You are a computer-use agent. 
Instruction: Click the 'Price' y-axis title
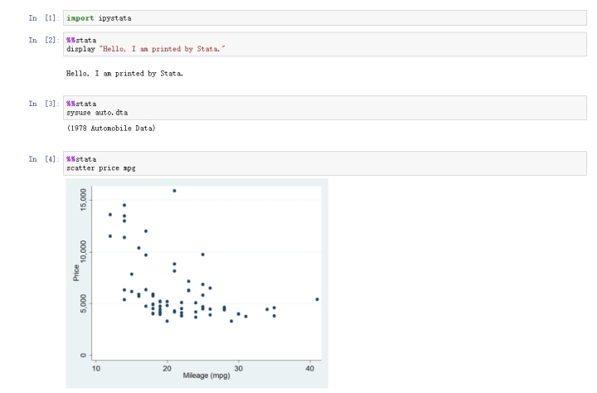[76, 273]
